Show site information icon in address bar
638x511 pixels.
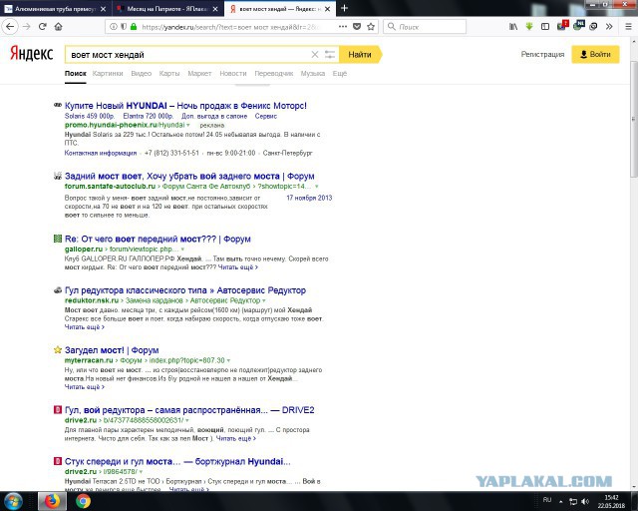114,27
